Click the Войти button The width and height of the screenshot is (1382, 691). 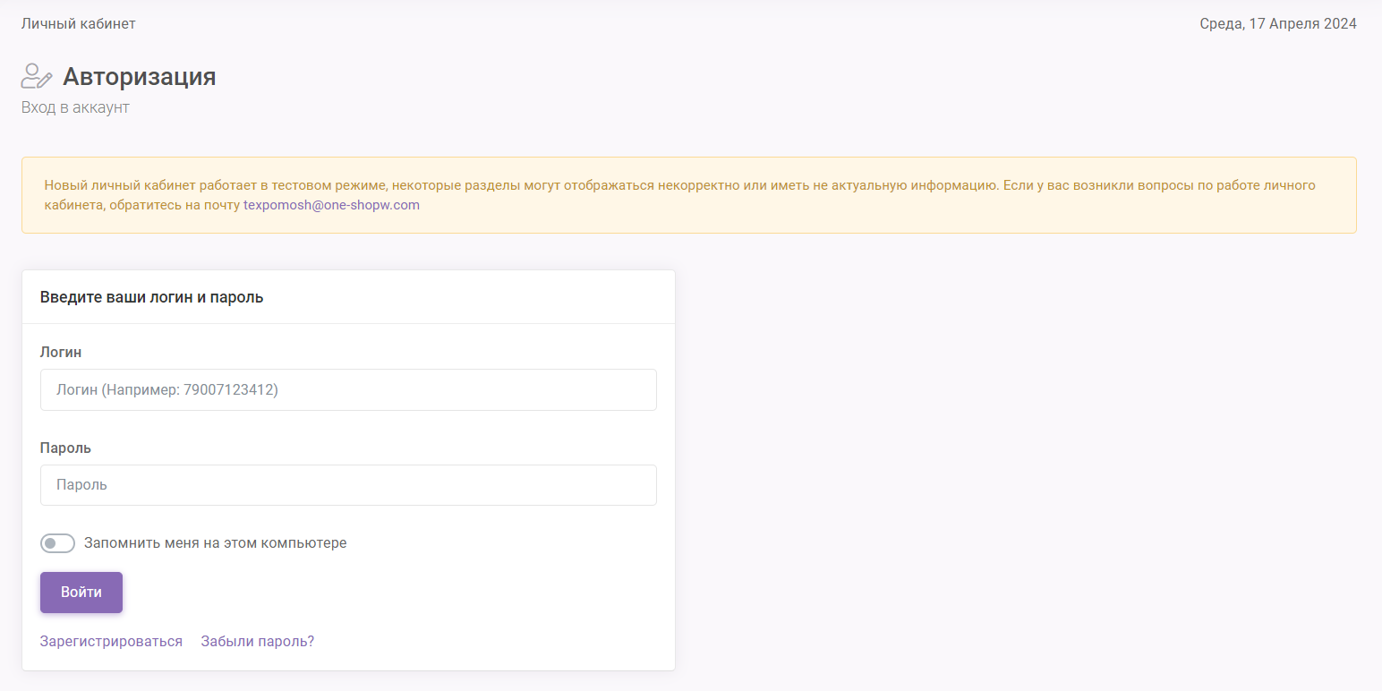81,593
